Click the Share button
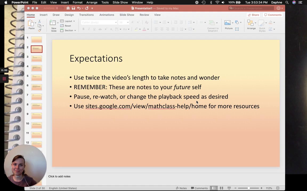307x191 pixels. tap(253, 15)
